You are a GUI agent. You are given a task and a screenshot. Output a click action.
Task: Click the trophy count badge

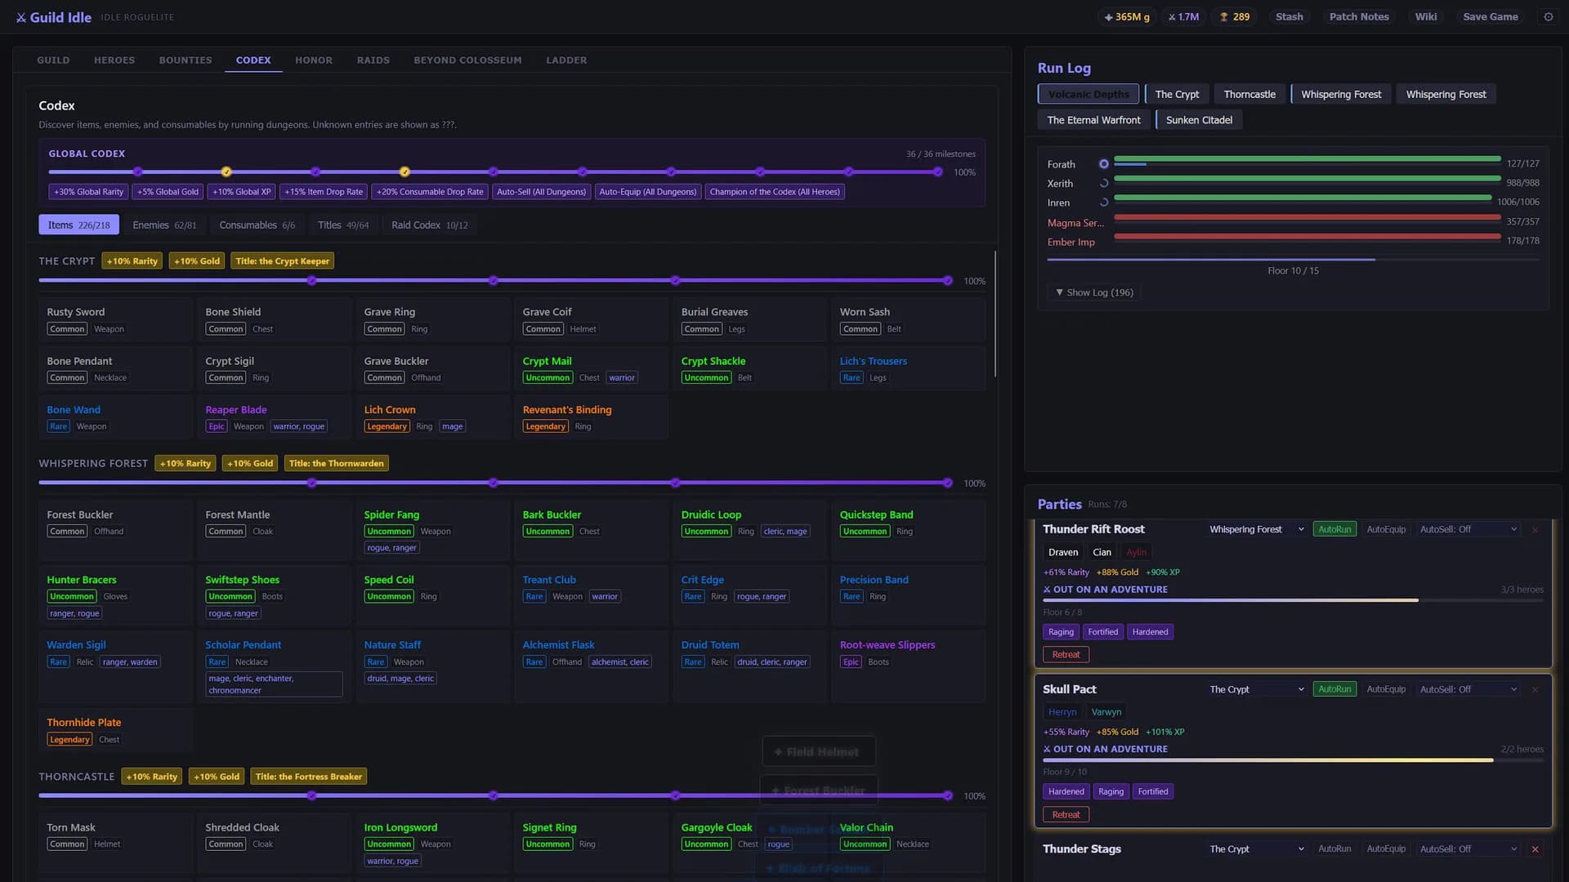pos(1234,16)
